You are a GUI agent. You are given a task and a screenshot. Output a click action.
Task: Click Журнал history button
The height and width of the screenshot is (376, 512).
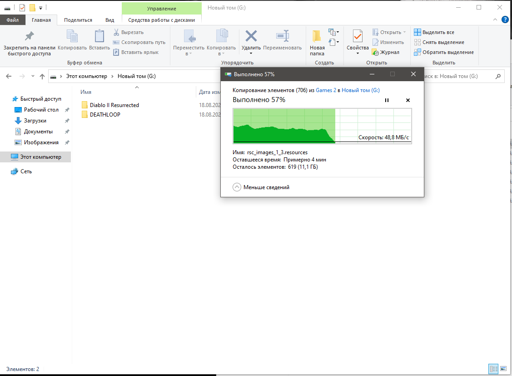pyautogui.click(x=386, y=52)
